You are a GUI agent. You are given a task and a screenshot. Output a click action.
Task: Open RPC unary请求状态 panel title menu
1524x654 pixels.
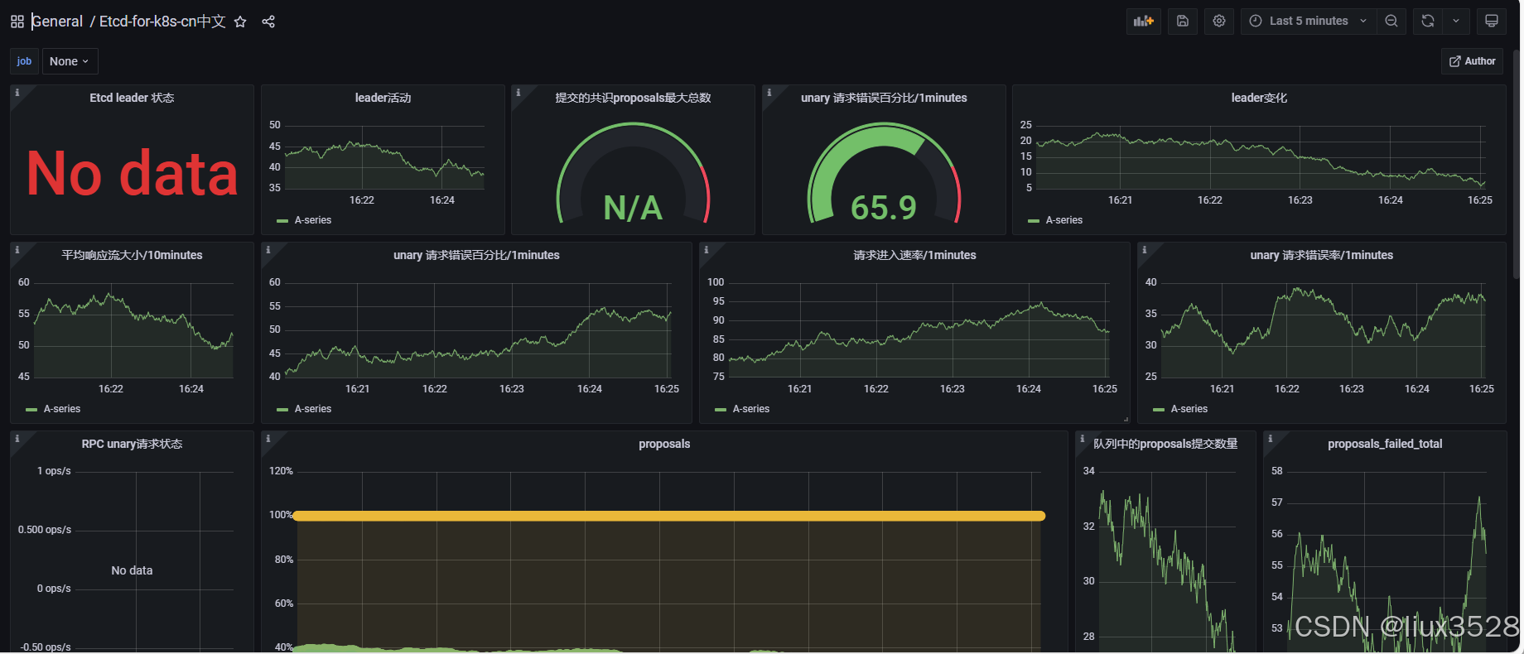pyautogui.click(x=132, y=444)
